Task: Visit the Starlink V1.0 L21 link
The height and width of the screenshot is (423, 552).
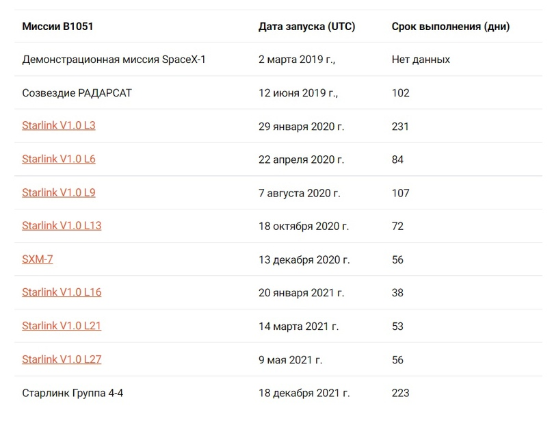Action: [62, 326]
